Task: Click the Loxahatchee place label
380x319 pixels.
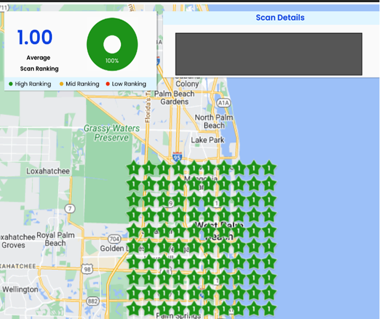Action: click(48, 171)
